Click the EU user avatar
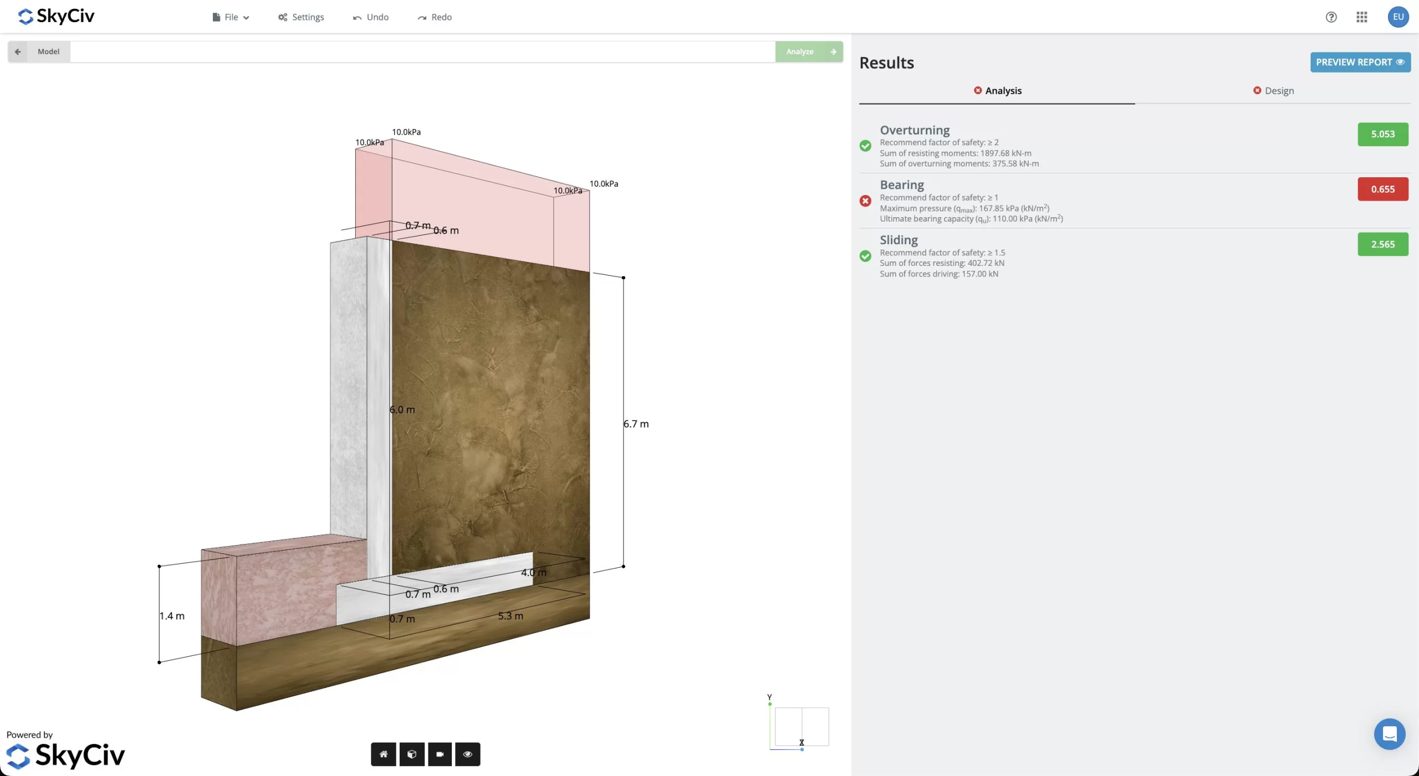 click(x=1398, y=17)
